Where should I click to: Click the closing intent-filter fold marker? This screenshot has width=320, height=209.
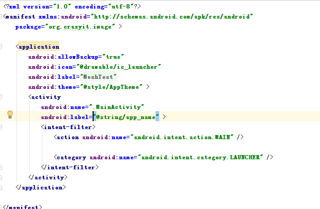1,168
